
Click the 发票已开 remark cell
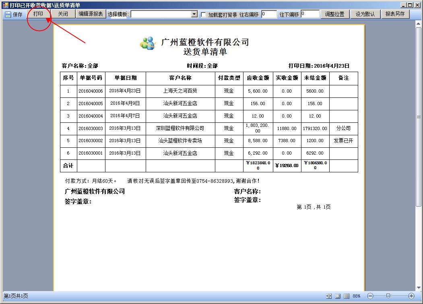(x=343, y=141)
